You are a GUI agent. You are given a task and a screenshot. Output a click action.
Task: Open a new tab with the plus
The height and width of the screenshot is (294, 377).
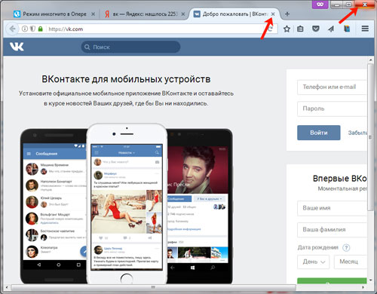click(x=287, y=14)
